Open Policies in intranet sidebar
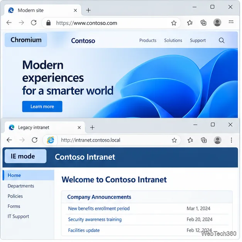 [x=15, y=196]
